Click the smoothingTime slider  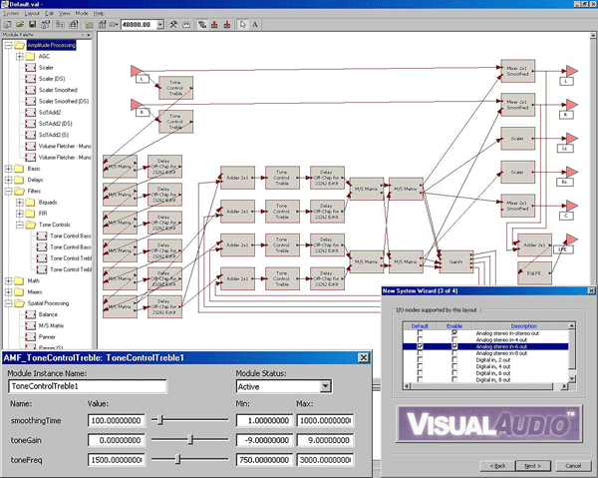(190, 420)
